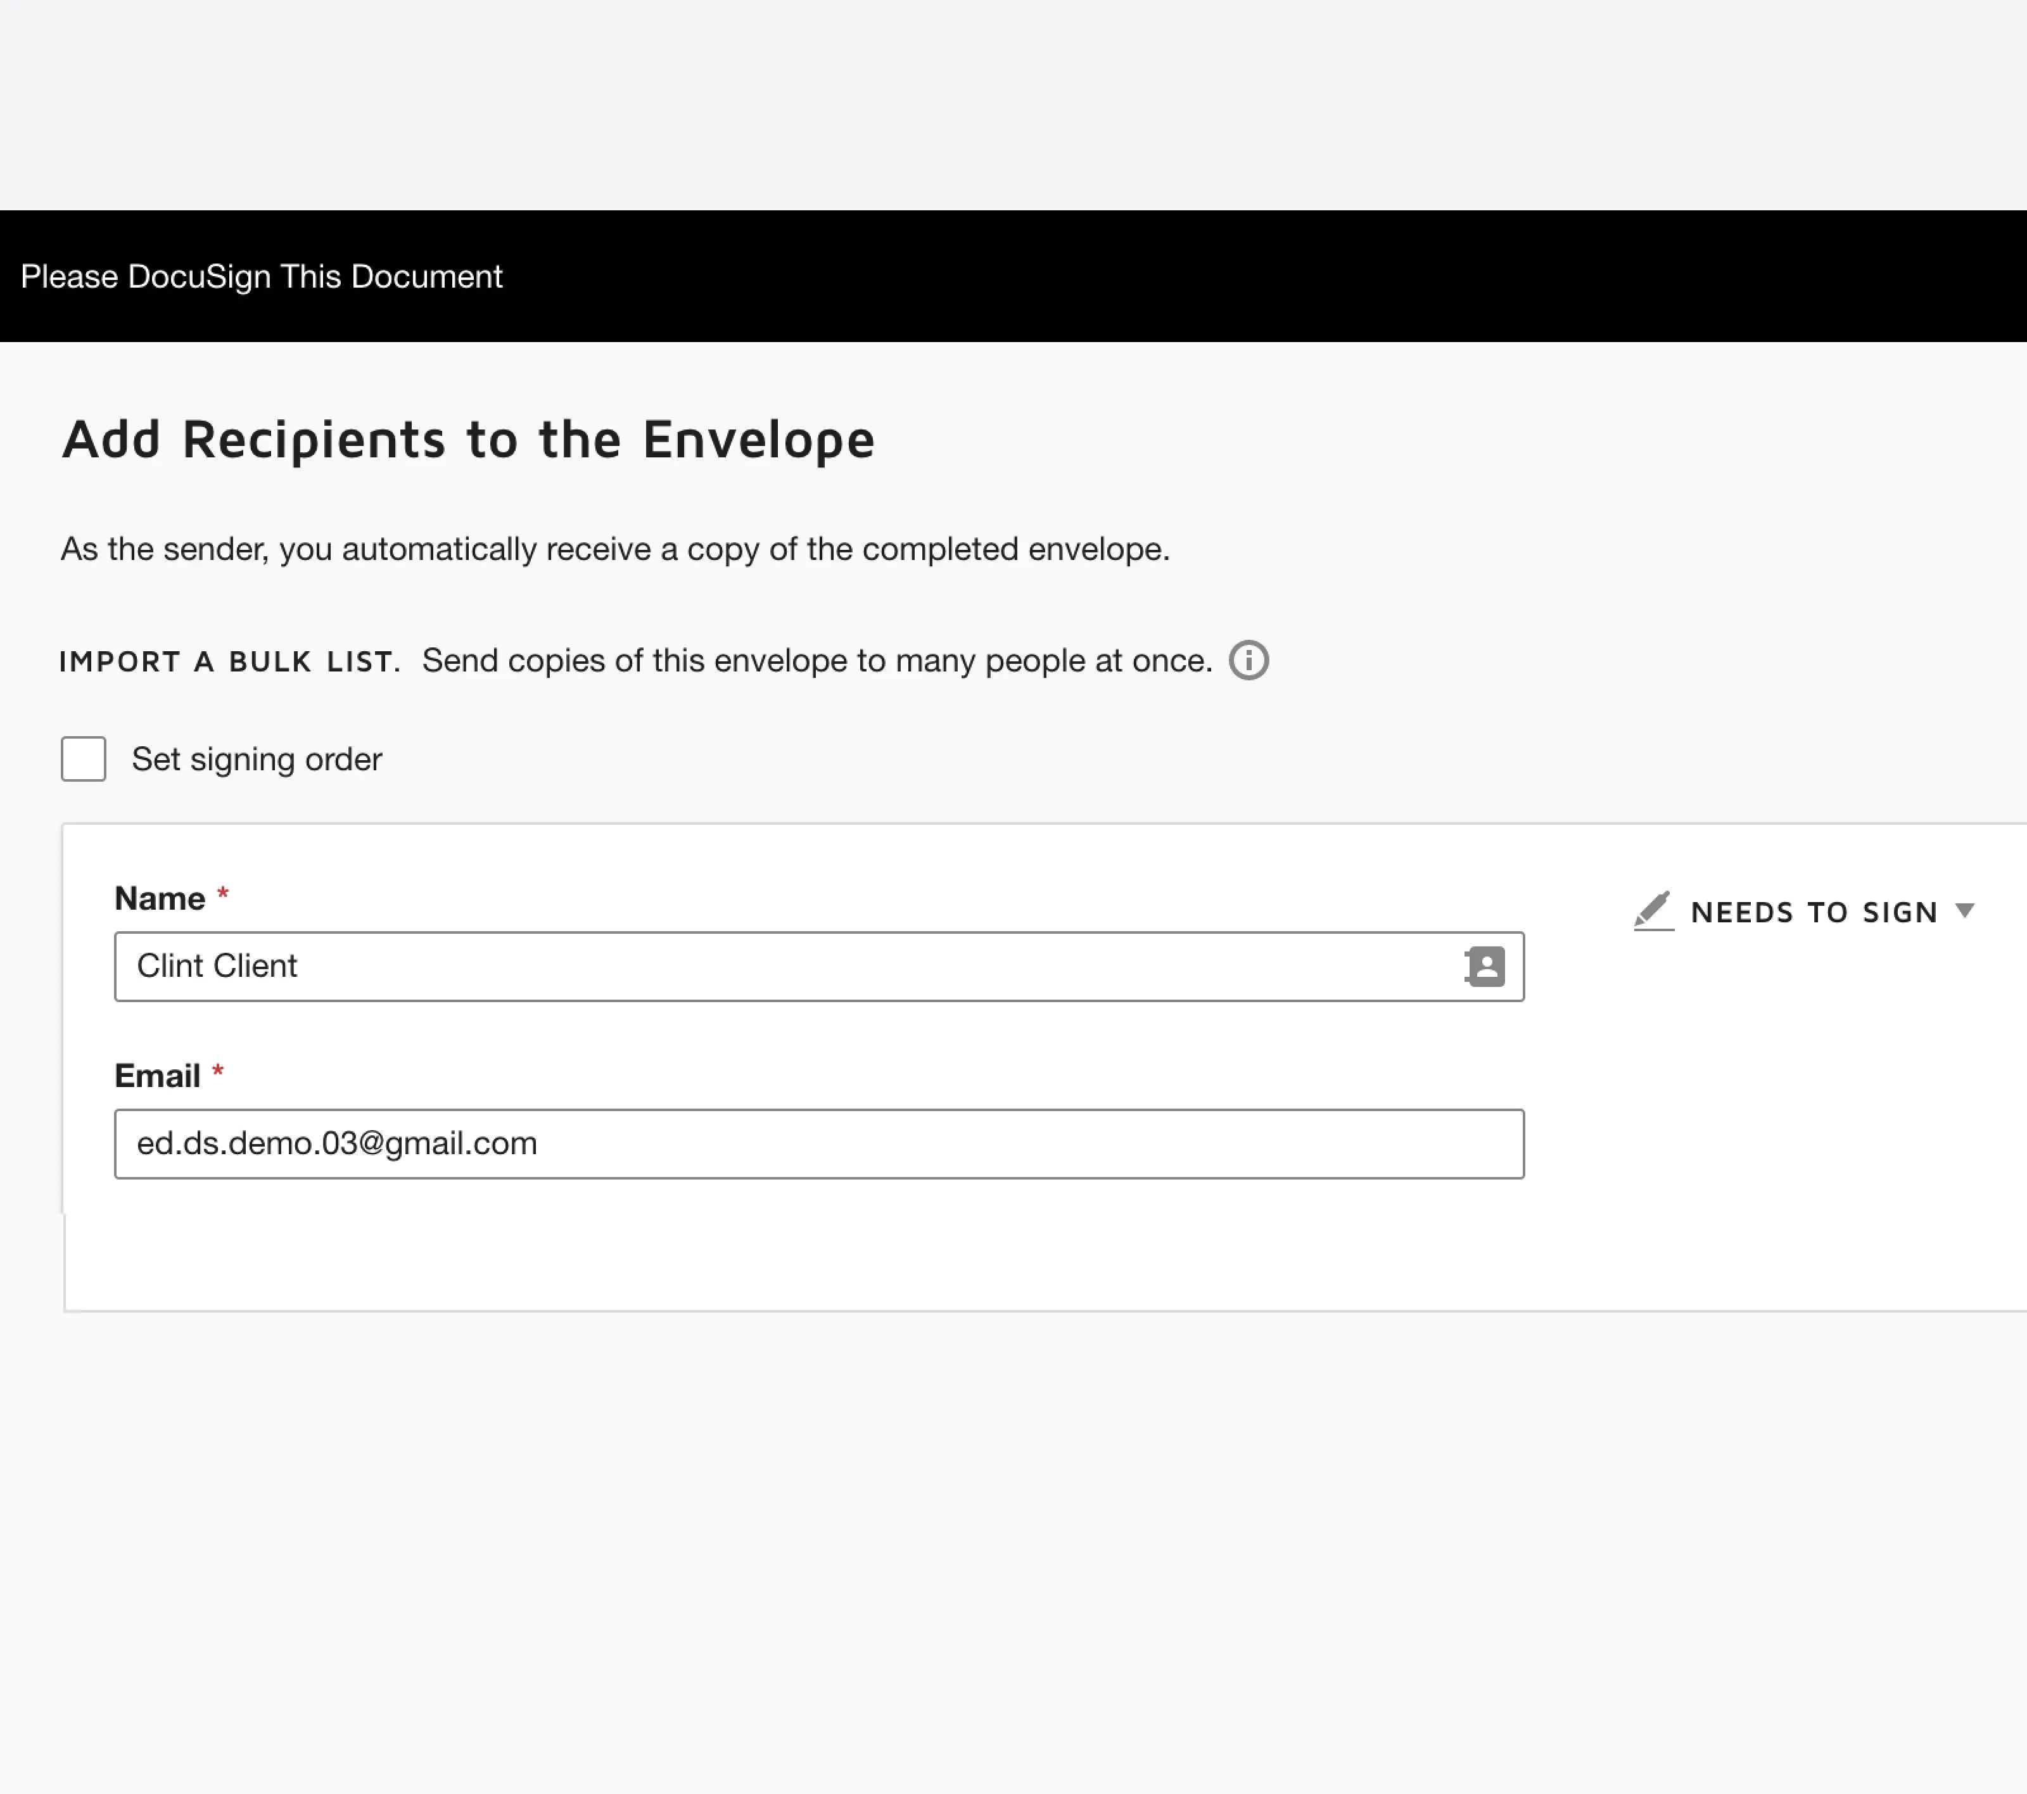Click the 'Please DocuSign This Document' title
This screenshot has height=1794, width=2027.
pyautogui.click(x=261, y=277)
